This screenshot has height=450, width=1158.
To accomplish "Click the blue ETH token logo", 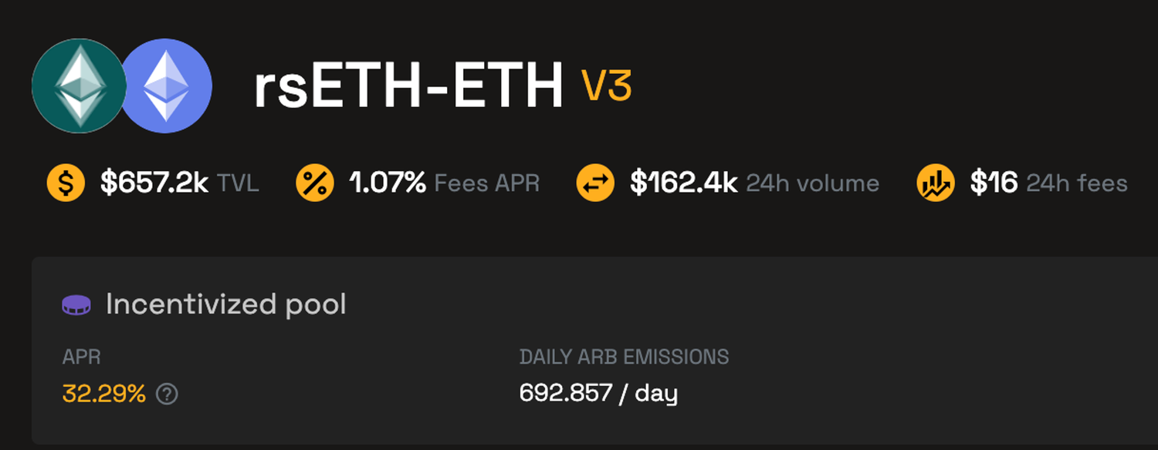I will pyautogui.click(x=168, y=86).
